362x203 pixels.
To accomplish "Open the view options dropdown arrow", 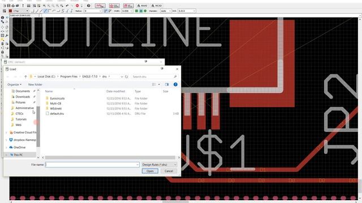I will tap(159, 85).
